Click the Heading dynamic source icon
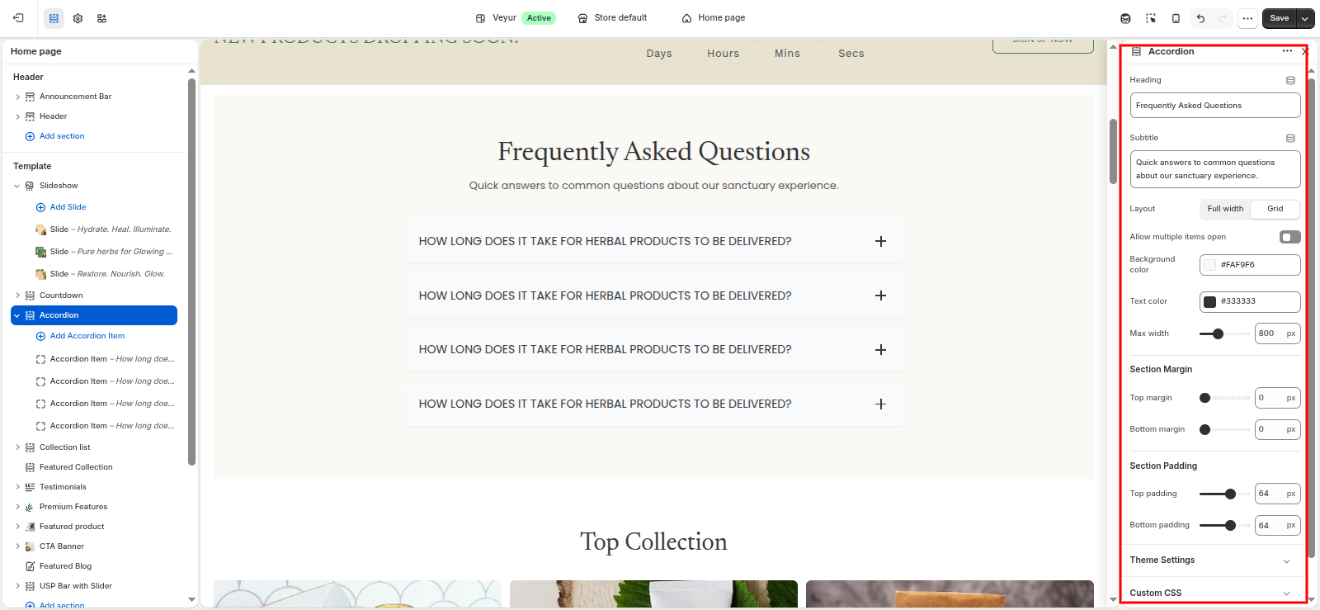1320x610 pixels. pyautogui.click(x=1290, y=80)
